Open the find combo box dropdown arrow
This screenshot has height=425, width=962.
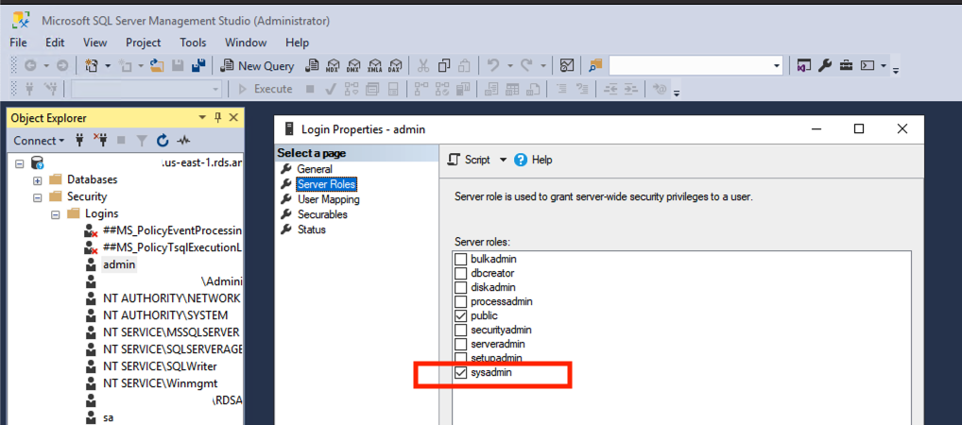[x=777, y=65]
